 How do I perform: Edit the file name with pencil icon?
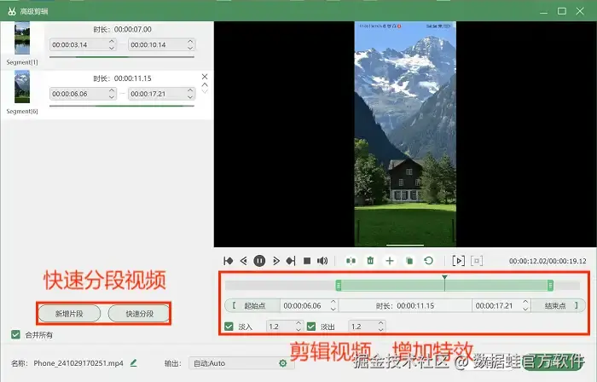click(133, 363)
